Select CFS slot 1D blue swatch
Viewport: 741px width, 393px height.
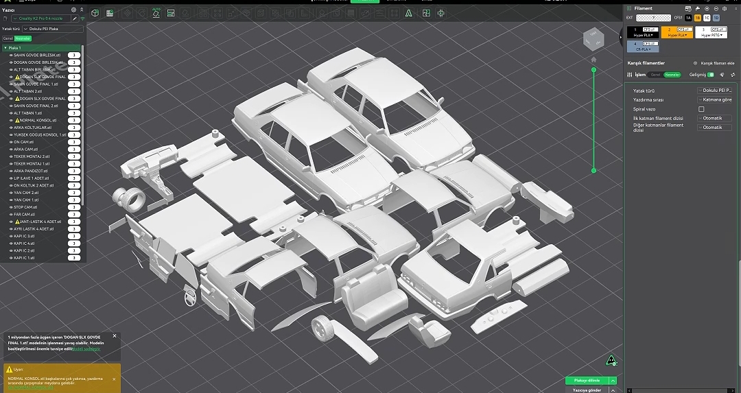click(x=716, y=18)
